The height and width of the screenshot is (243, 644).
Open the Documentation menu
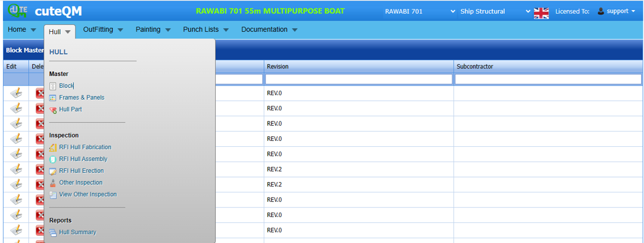(269, 29)
